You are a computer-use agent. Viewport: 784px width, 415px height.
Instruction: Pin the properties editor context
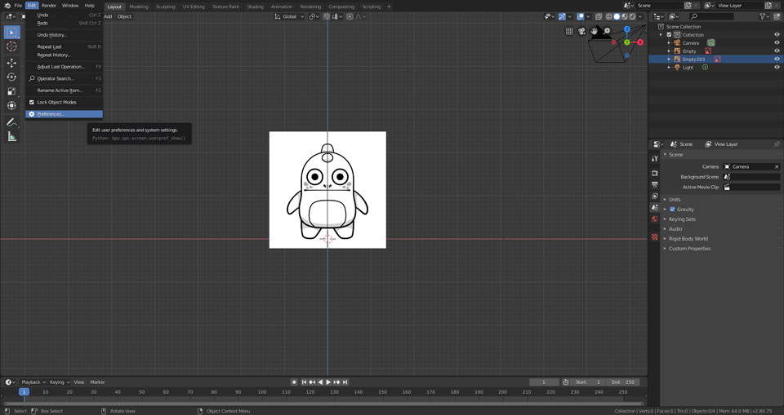tap(777, 143)
